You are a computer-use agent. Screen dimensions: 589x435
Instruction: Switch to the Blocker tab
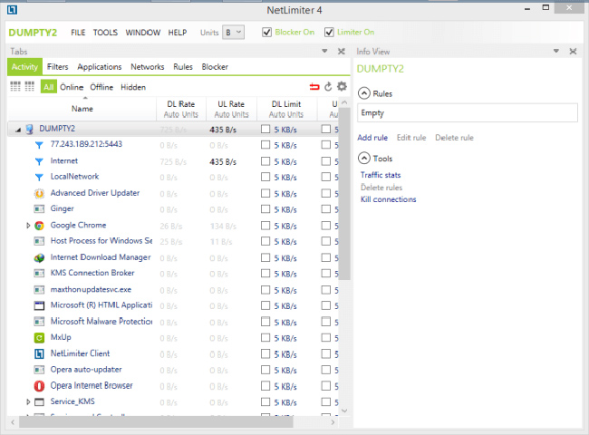tap(215, 67)
